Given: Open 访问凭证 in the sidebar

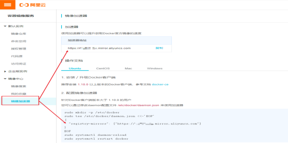Looking at the screenshot, I should [18, 64].
